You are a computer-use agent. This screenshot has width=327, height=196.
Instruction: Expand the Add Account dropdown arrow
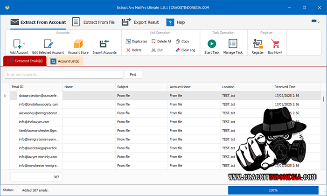[x=24, y=44]
